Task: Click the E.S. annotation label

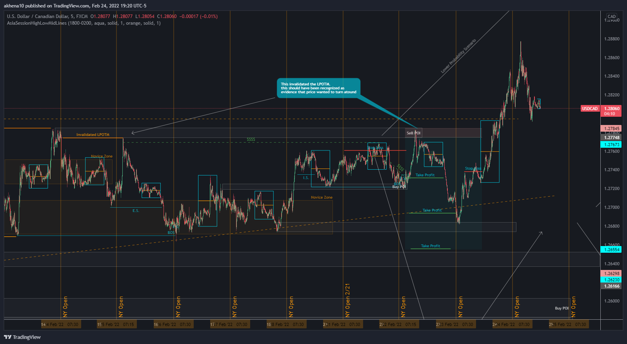Action: pyautogui.click(x=136, y=211)
